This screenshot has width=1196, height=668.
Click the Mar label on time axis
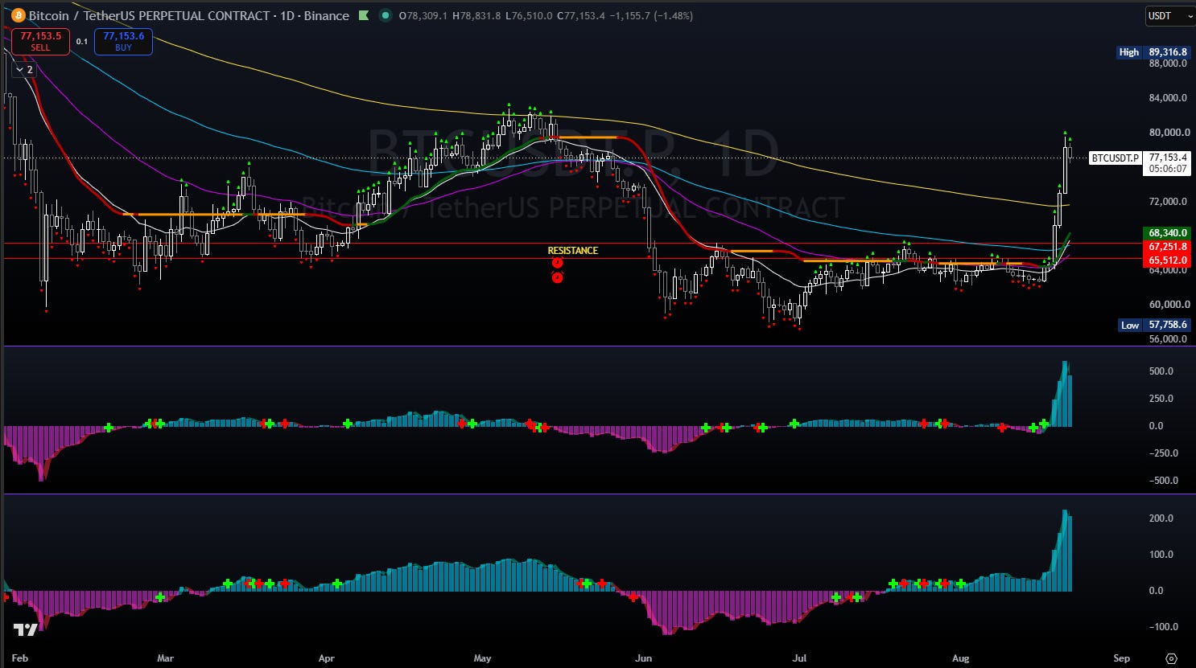[x=165, y=658]
